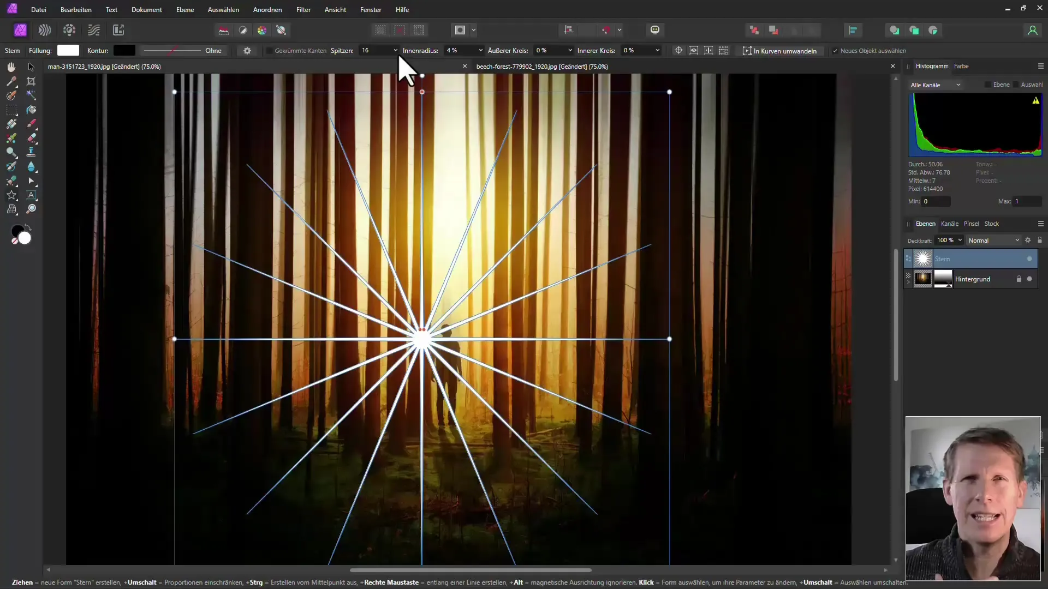Open the Äußerer Kreis dropdown

point(570,50)
